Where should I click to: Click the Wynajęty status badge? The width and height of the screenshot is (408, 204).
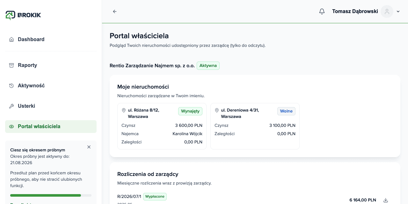[x=190, y=111]
